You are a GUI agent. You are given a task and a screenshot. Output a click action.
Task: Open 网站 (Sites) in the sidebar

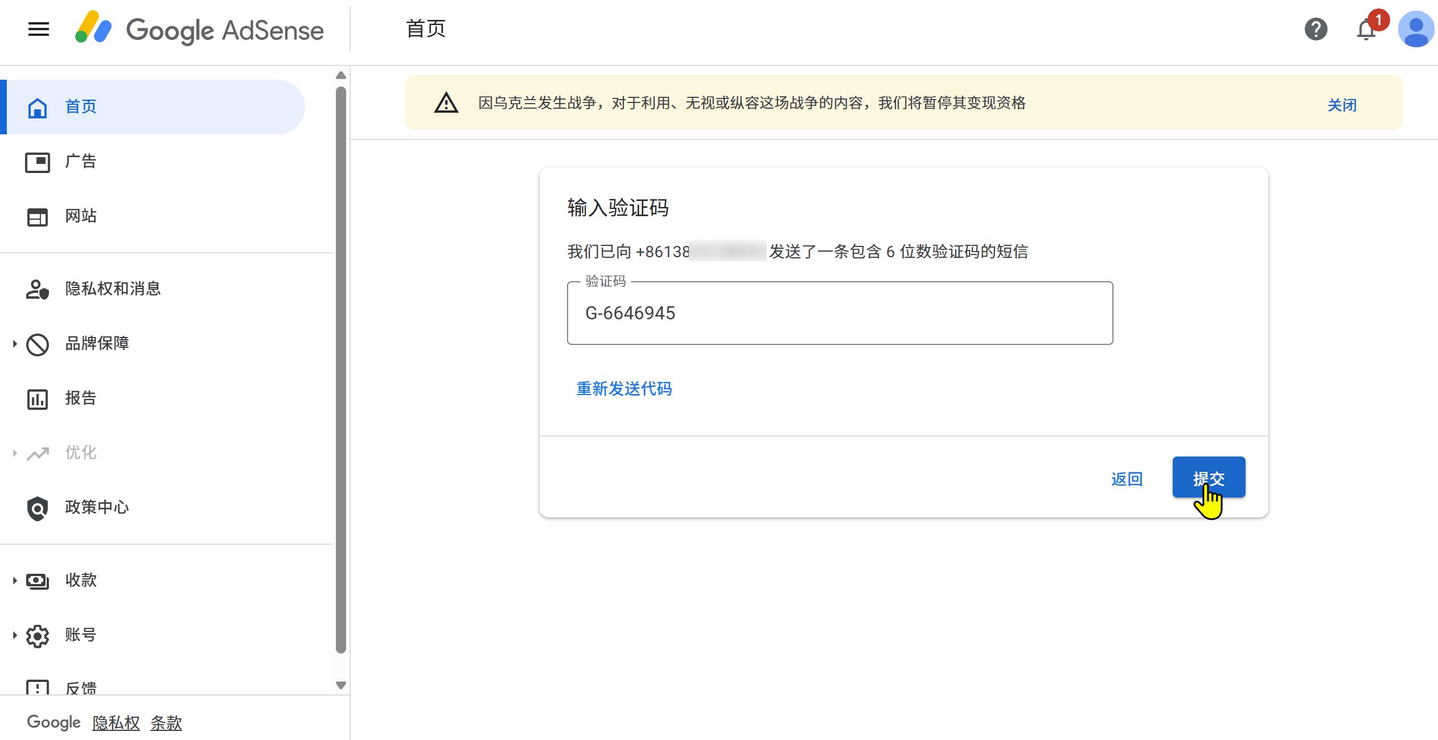coord(80,216)
